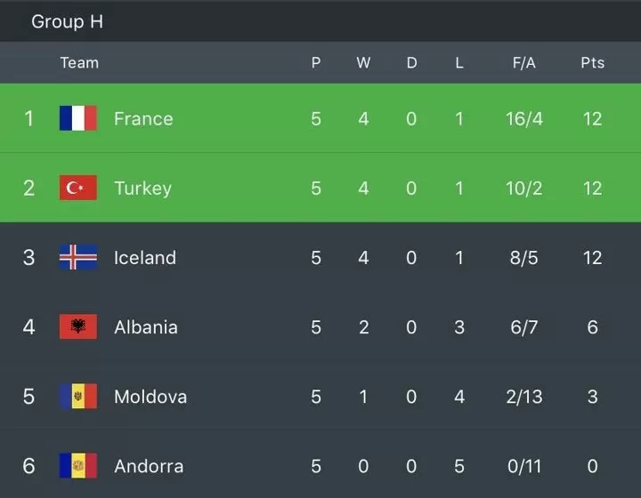Click Moldova's 2/13 goals value
Image resolution: width=641 pixels, height=498 pixels.
click(524, 397)
